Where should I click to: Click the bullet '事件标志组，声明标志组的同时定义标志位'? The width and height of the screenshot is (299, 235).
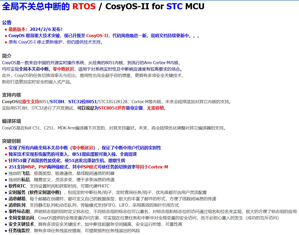tap(153, 211)
